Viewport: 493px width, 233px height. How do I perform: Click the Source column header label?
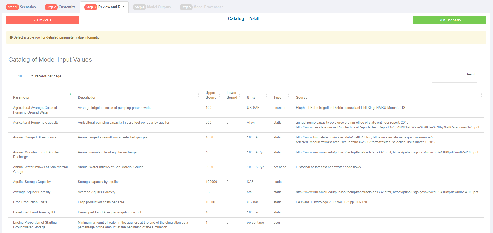[302, 98]
